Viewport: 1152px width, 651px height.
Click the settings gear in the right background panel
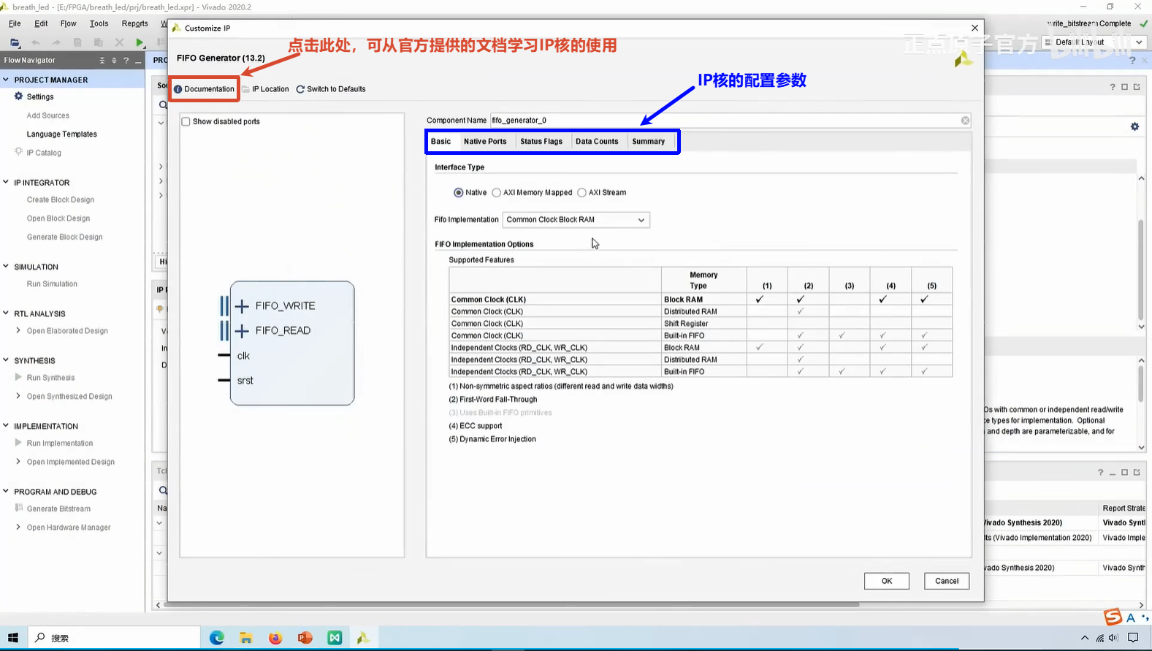(x=1134, y=127)
